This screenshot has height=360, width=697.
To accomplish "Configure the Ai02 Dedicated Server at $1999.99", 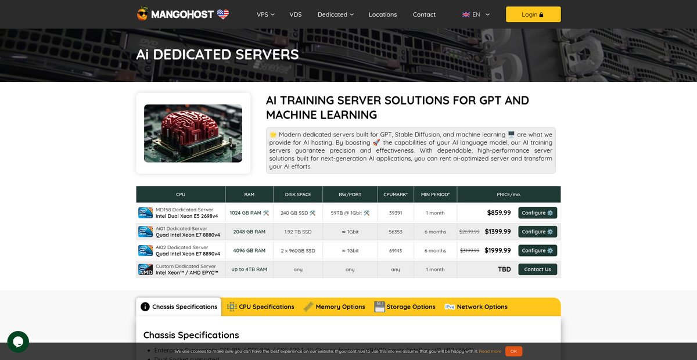I will [538, 250].
